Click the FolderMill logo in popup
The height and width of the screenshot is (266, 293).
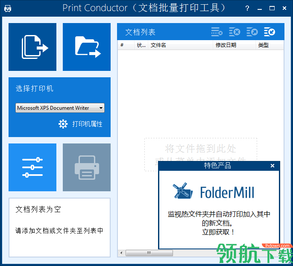coord(214,192)
